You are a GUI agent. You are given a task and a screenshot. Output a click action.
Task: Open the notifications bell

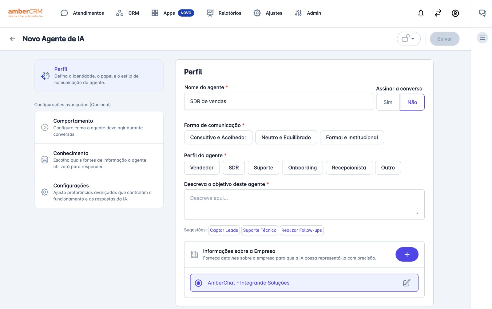420,13
